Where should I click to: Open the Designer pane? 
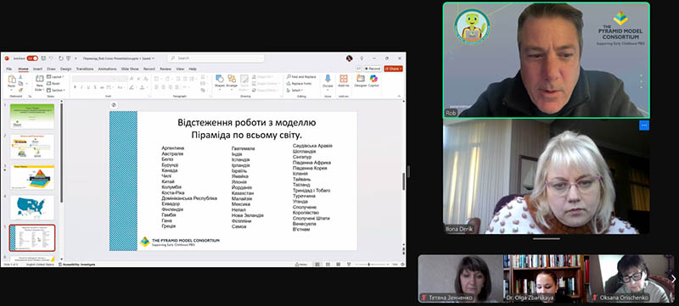point(360,81)
